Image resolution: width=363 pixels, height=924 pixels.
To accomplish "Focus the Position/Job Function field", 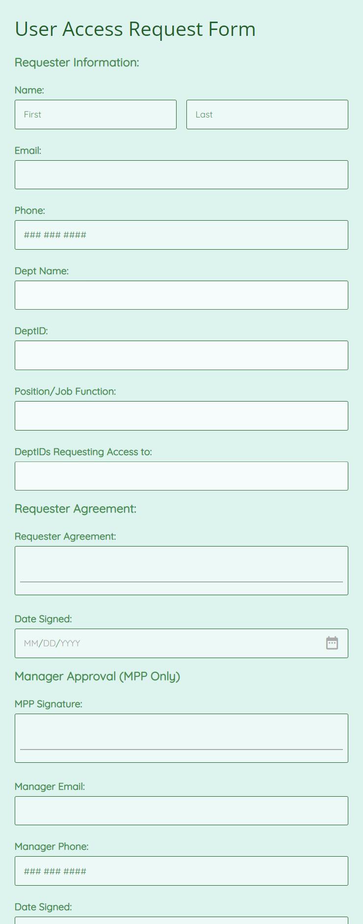I will tap(181, 416).
